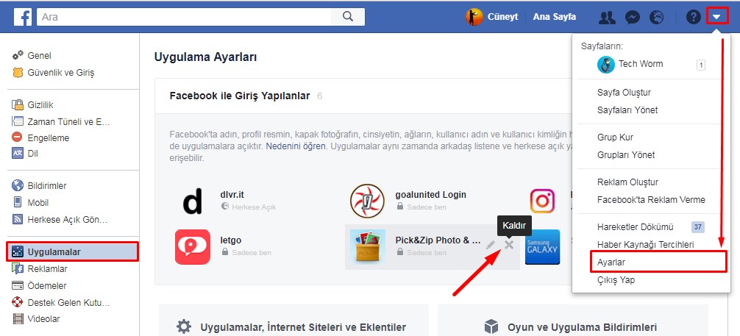Open the letgo app icon
Image resolution: width=740 pixels, height=336 pixels.
point(193,246)
